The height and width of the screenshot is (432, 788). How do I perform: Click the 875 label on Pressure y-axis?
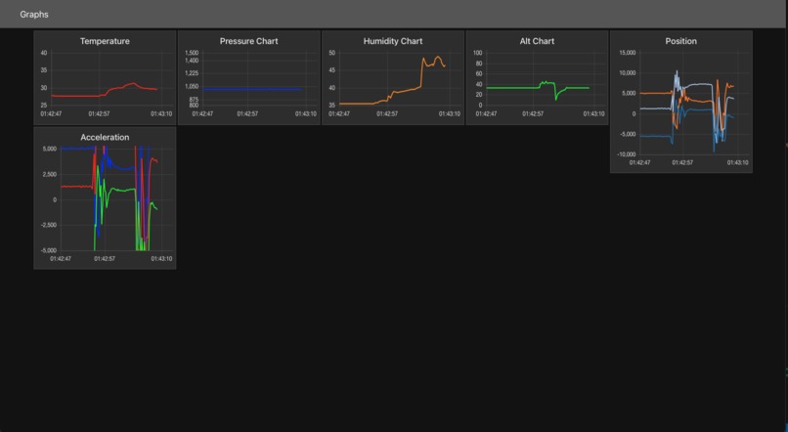[194, 100]
